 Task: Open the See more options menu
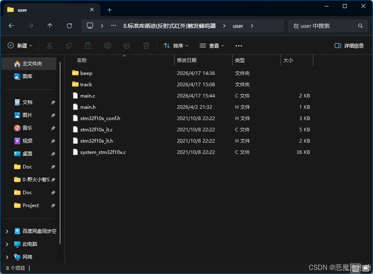click(239, 46)
